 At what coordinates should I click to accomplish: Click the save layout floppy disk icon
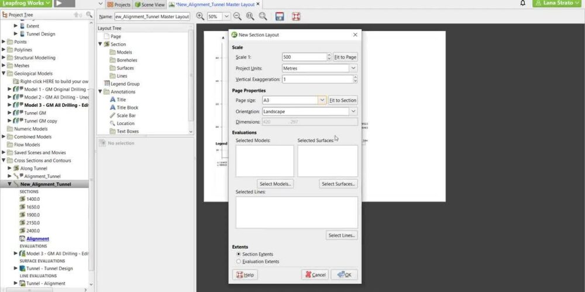coord(280,17)
